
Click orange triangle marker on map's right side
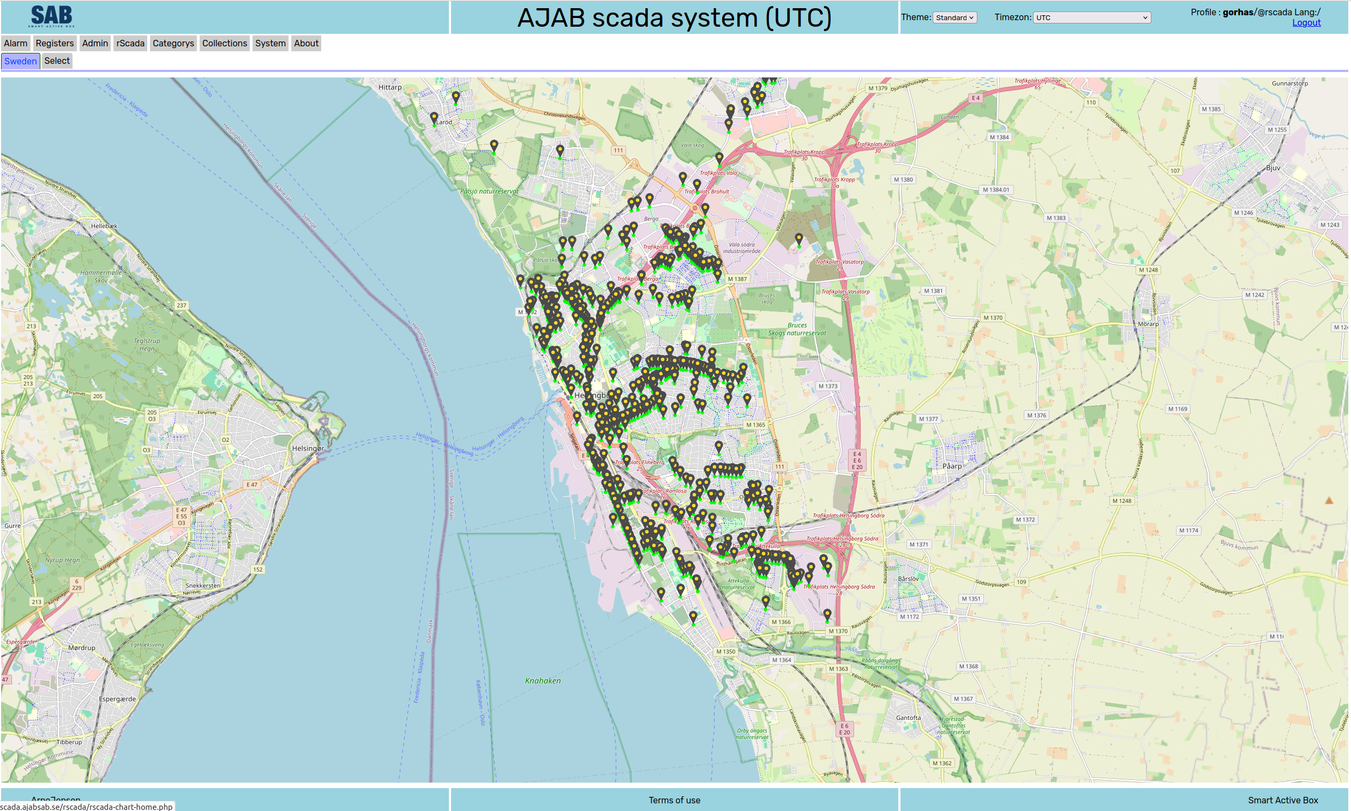[1329, 500]
